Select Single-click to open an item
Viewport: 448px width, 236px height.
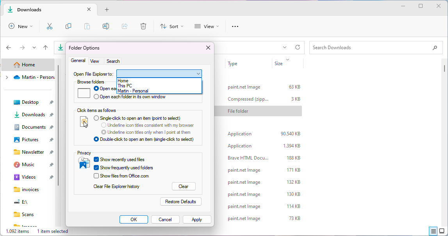pyautogui.click(x=96, y=118)
